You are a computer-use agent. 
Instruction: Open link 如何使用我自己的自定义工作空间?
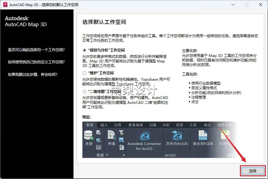click(x=36, y=62)
